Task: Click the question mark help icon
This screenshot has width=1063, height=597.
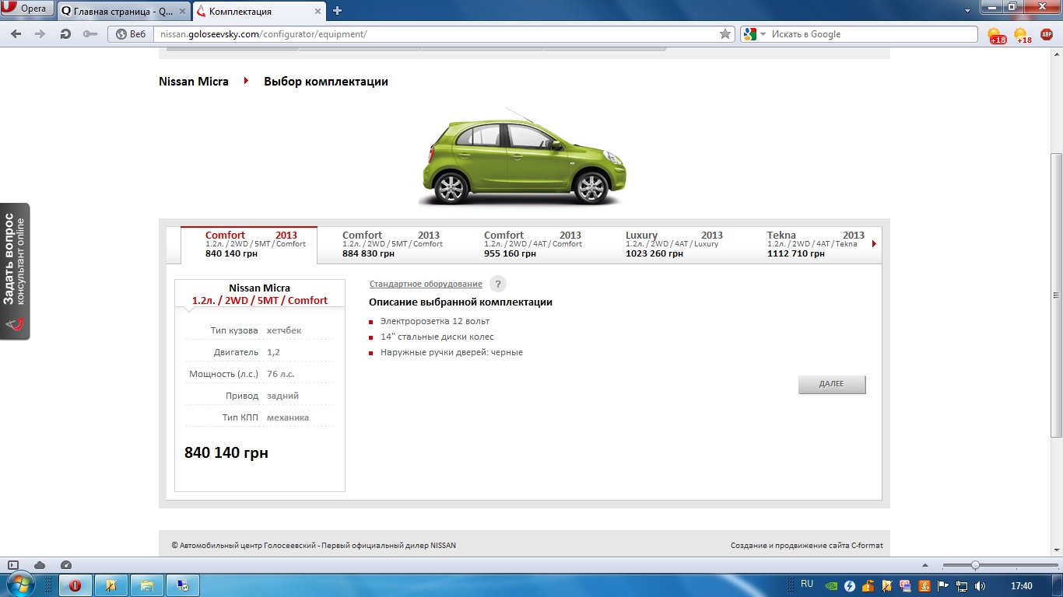Action: [499, 285]
